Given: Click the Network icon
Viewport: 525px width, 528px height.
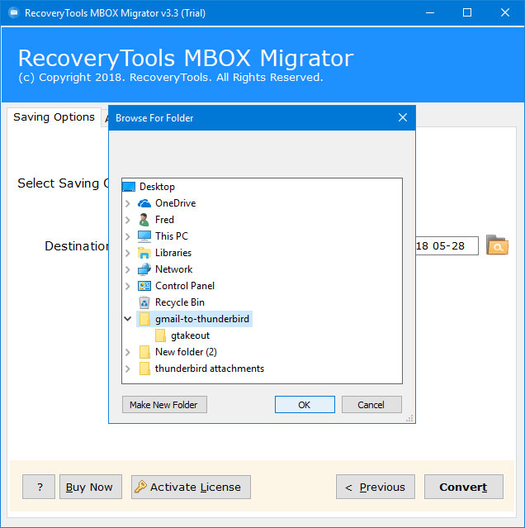Looking at the screenshot, I should [144, 269].
